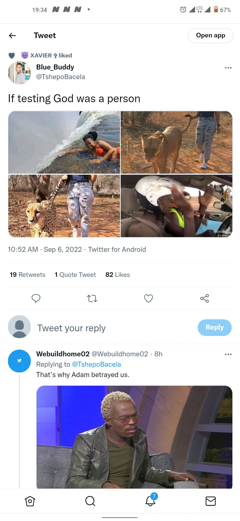Open the Search tab icon
The width and height of the screenshot is (240, 521).
[x=90, y=501]
